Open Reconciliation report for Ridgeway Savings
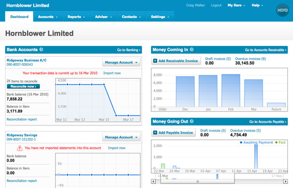The width and height of the screenshot is (293, 188). click(x=22, y=181)
